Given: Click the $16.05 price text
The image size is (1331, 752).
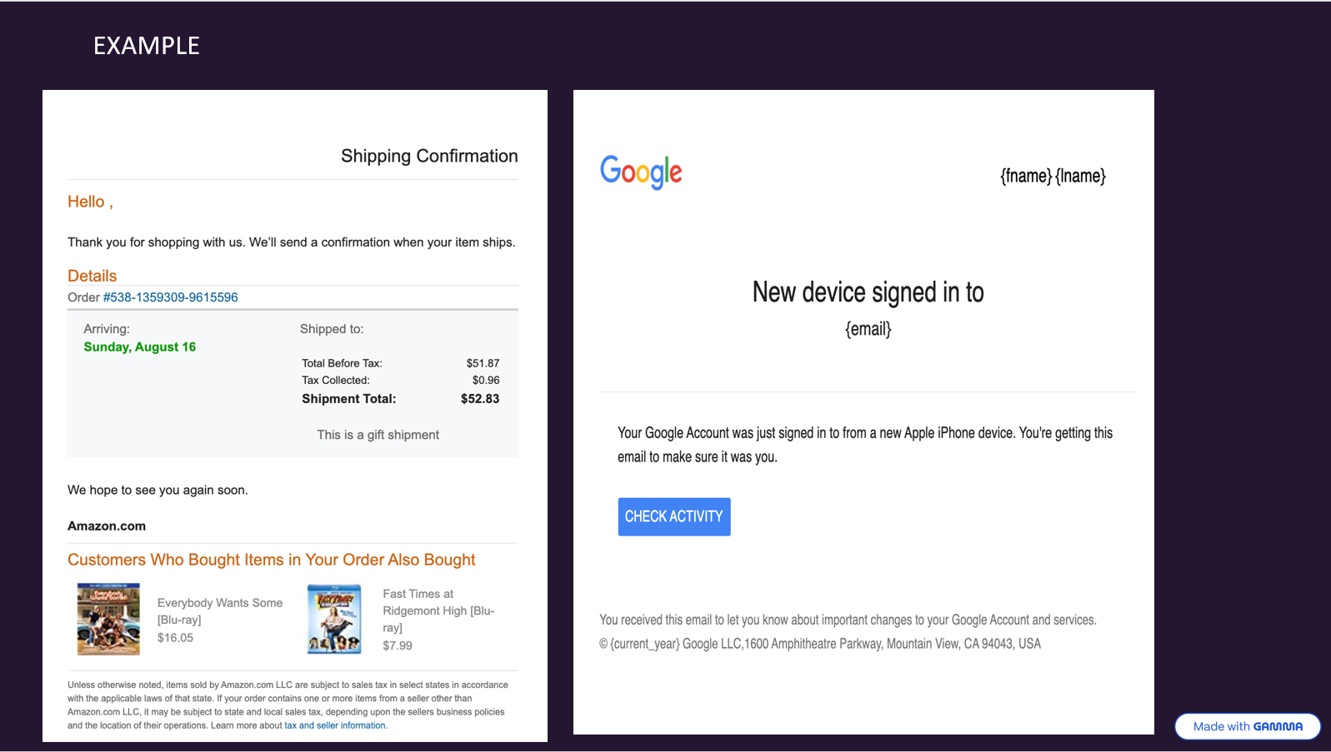Looking at the screenshot, I should (x=175, y=638).
